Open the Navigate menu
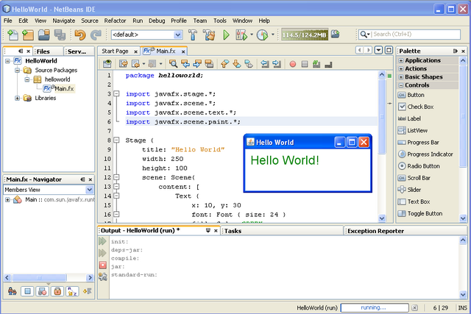The width and height of the screenshot is (471, 314). 64,21
